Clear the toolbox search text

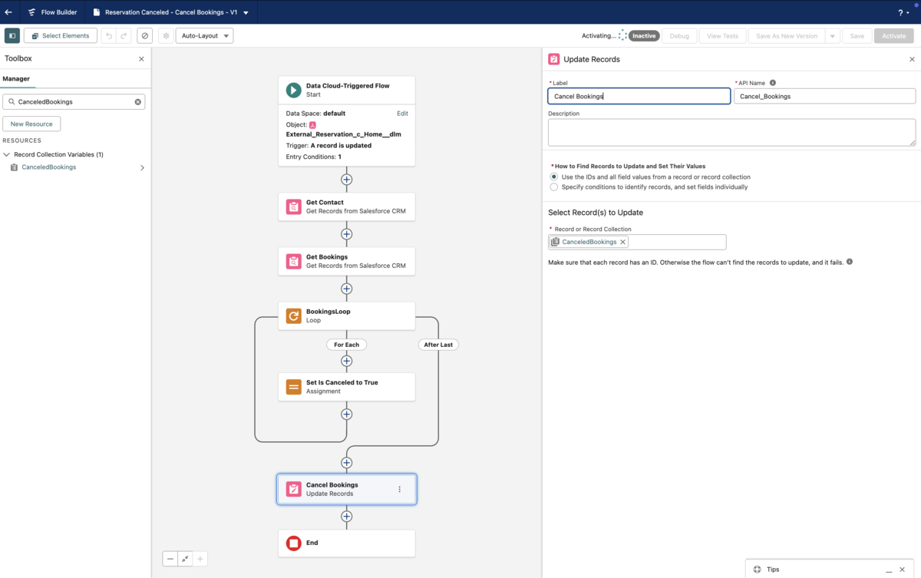pyautogui.click(x=138, y=102)
